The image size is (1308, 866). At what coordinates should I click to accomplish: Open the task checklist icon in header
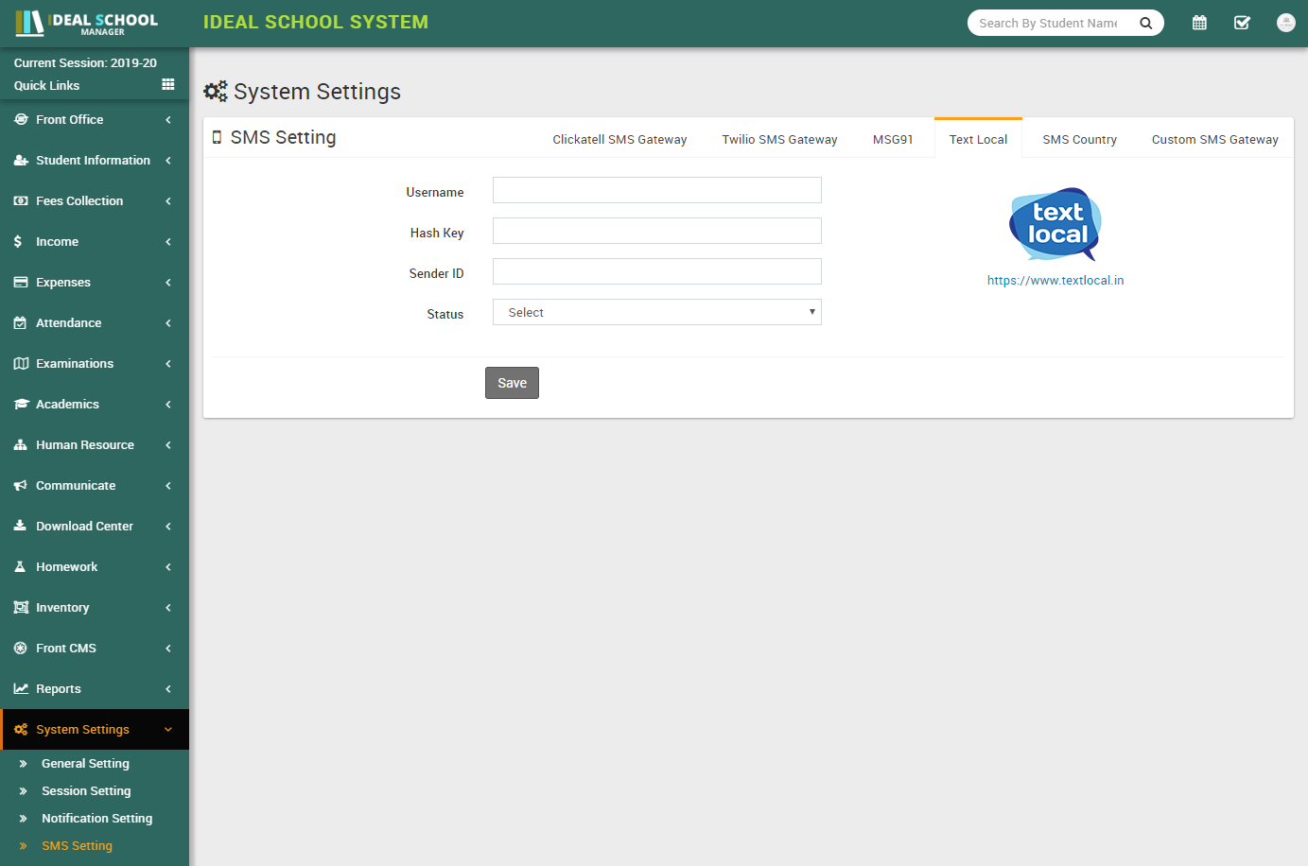(x=1242, y=23)
